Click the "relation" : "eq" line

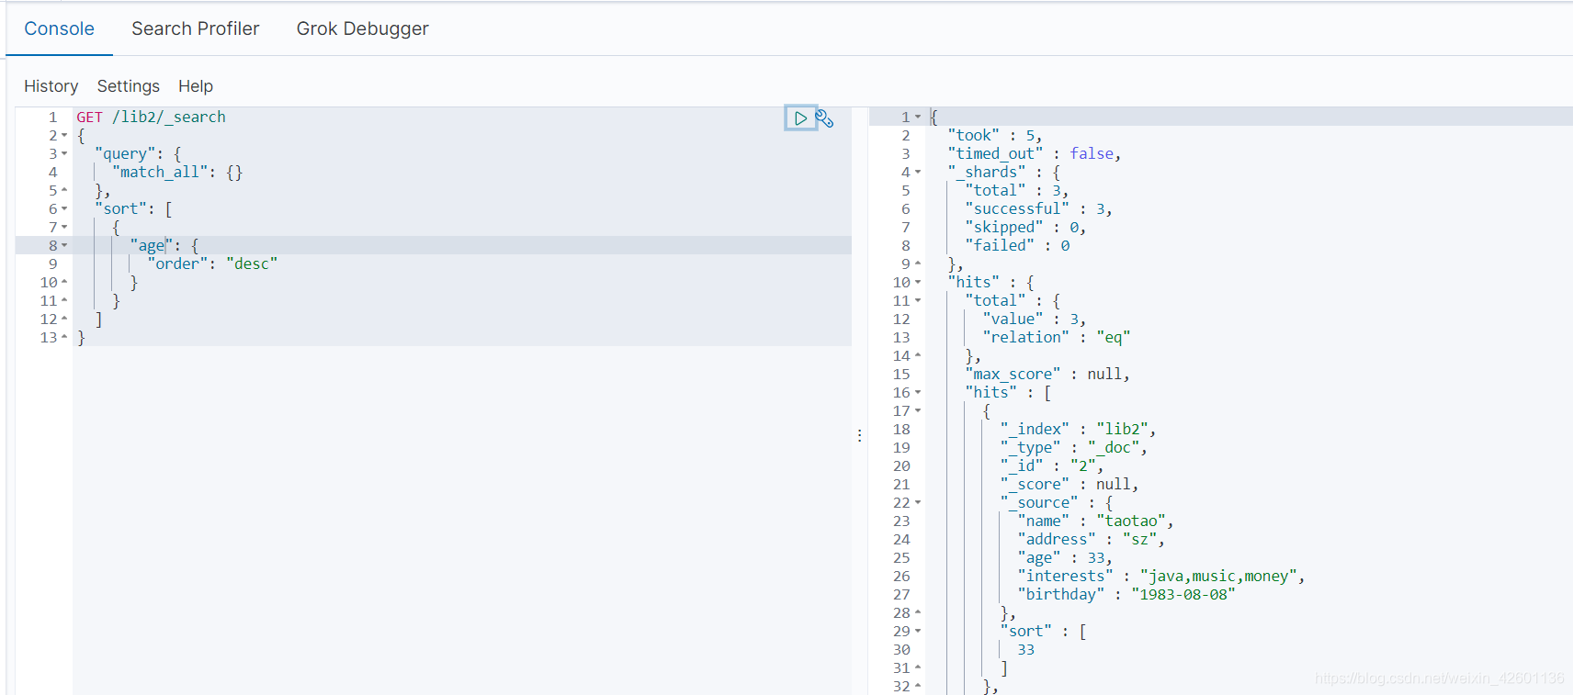pos(1057,337)
